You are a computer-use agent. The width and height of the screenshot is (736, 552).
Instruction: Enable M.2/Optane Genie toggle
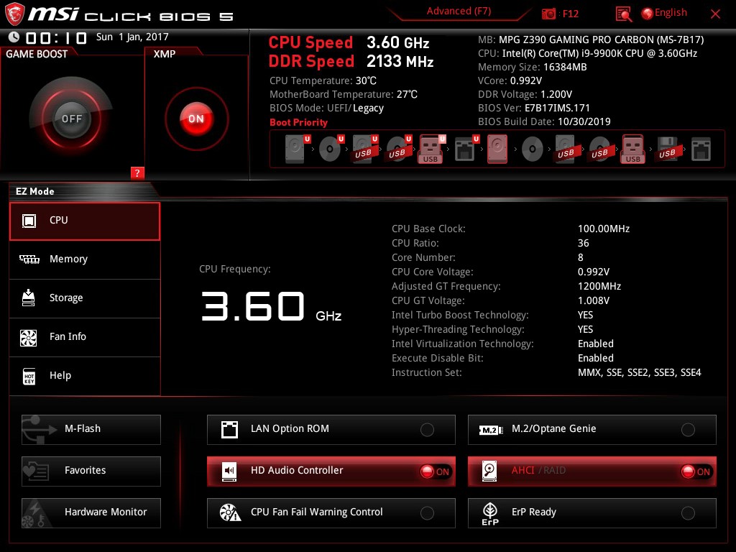[x=688, y=430]
